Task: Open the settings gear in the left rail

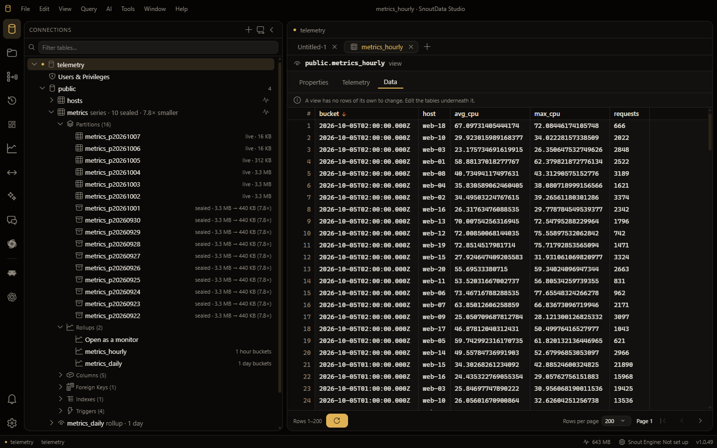Action: pyautogui.click(x=12, y=423)
